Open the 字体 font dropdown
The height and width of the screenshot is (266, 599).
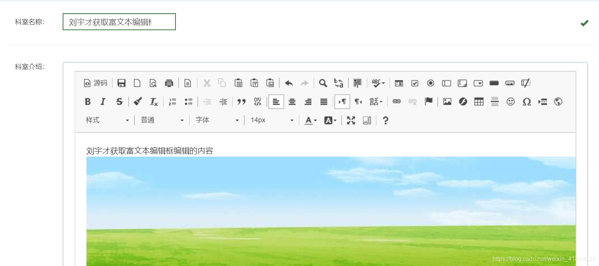(217, 120)
